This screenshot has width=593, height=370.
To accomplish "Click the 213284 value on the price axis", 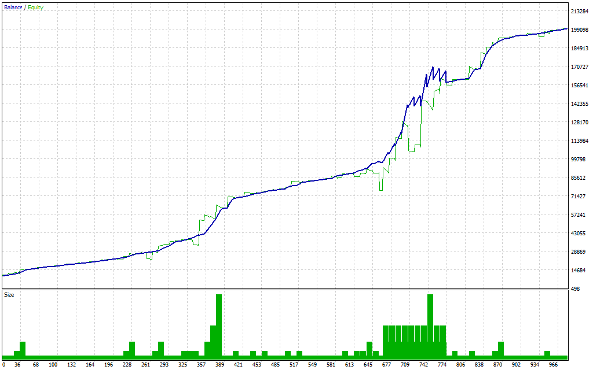I will coord(580,12).
